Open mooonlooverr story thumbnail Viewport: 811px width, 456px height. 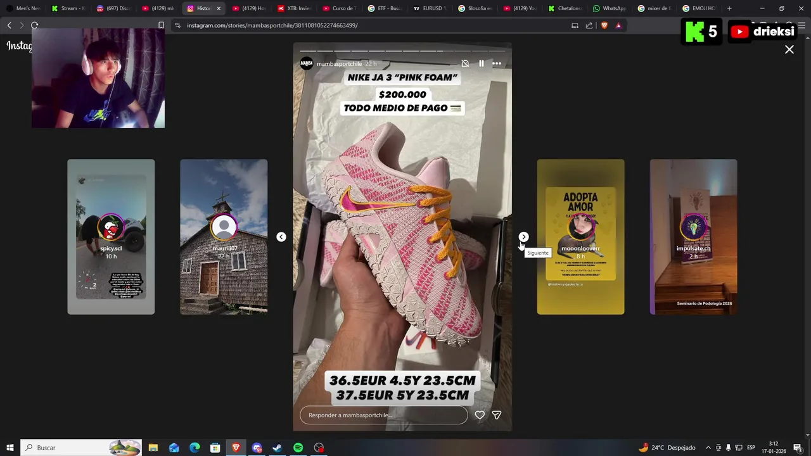(580, 237)
